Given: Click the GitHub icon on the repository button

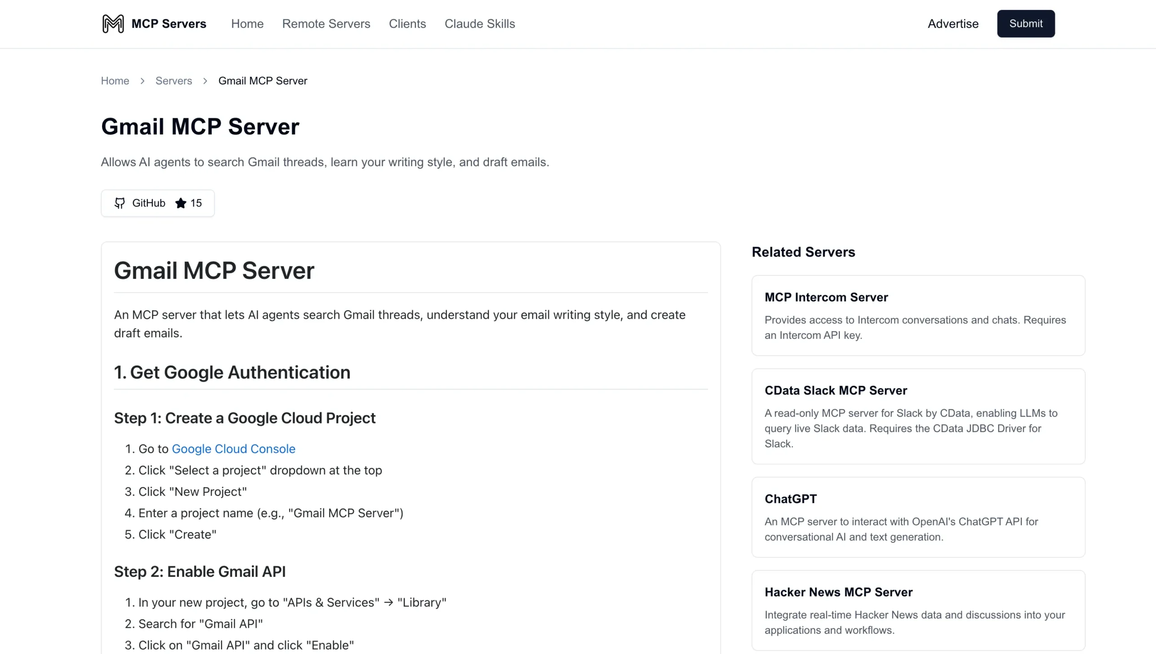Looking at the screenshot, I should click(120, 203).
